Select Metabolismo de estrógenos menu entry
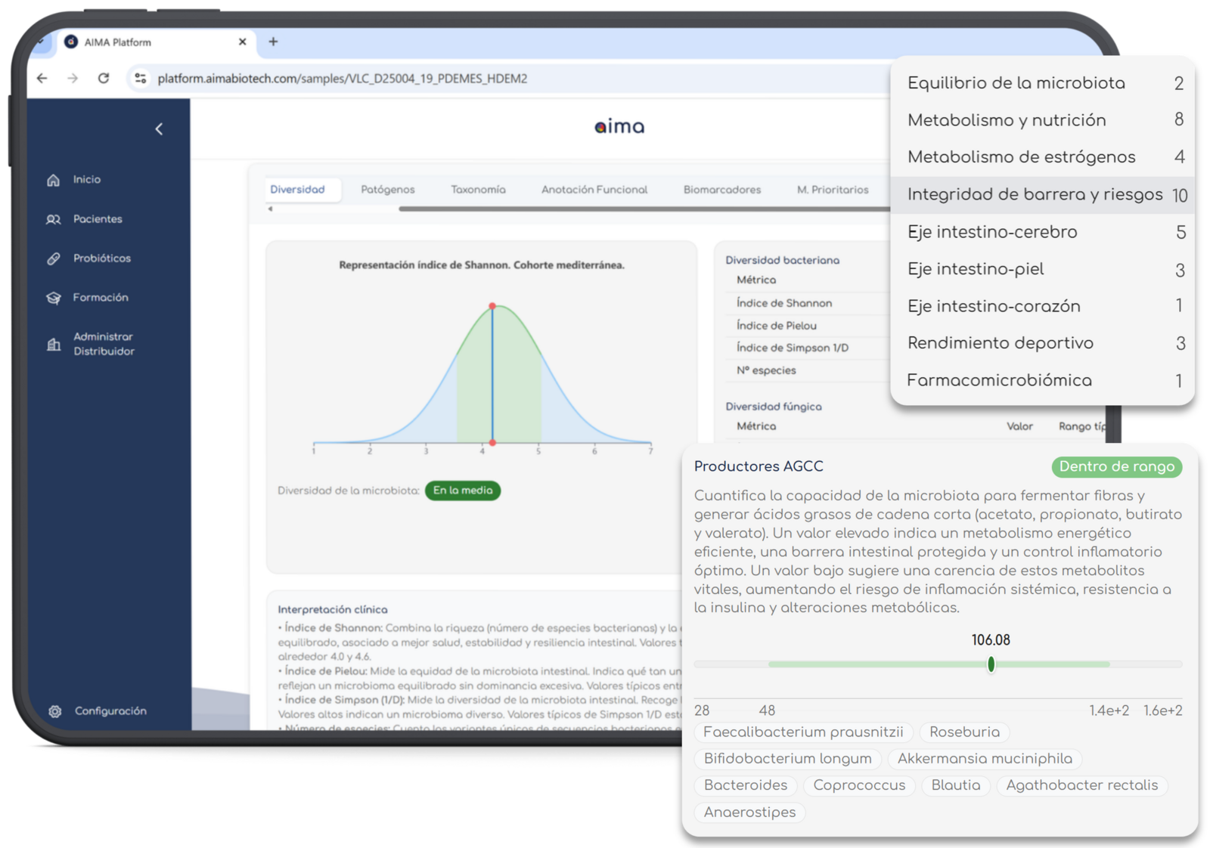 click(1043, 157)
